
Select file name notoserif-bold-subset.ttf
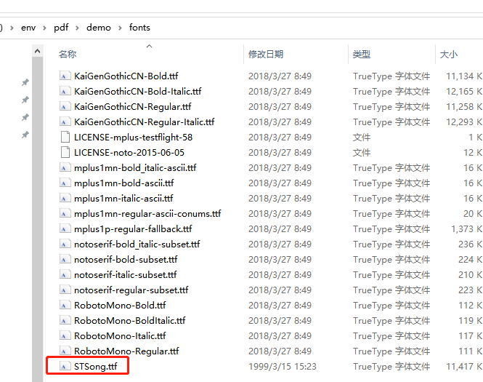(126, 259)
